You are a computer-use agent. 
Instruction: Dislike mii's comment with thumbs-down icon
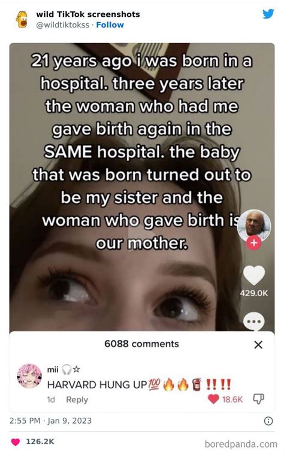258,399
